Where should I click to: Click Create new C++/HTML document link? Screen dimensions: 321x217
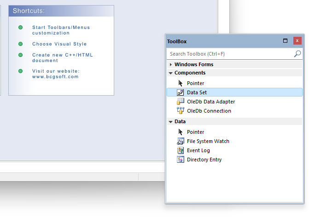[x=63, y=57]
